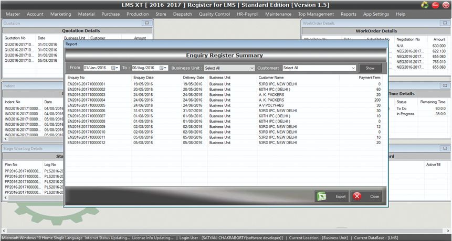
Task: Click the To Do status entry
Action: [402, 108]
